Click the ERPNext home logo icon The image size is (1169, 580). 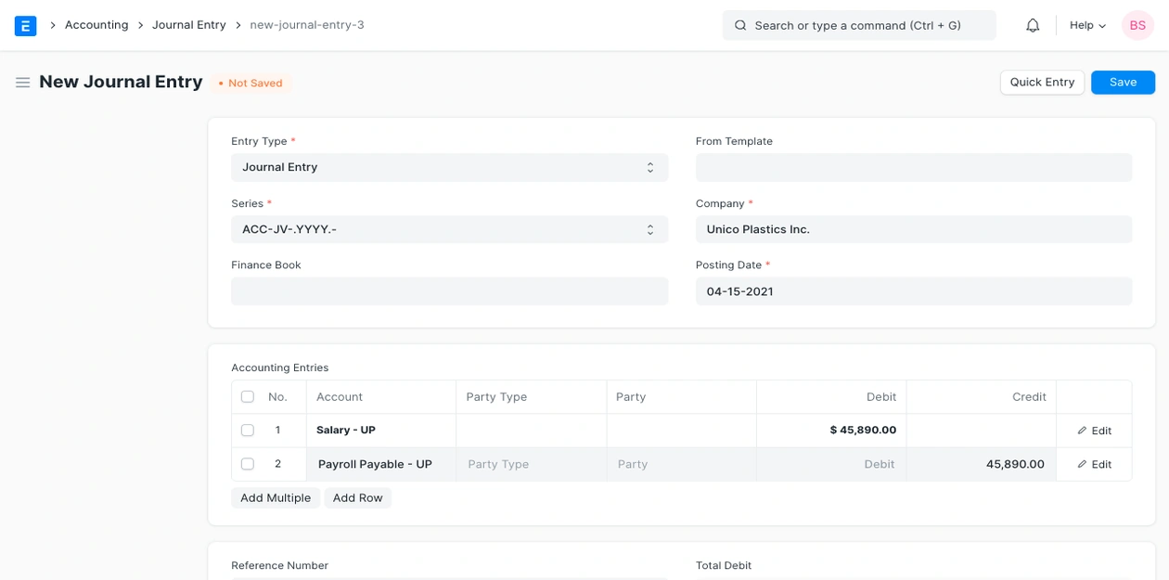[25, 26]
